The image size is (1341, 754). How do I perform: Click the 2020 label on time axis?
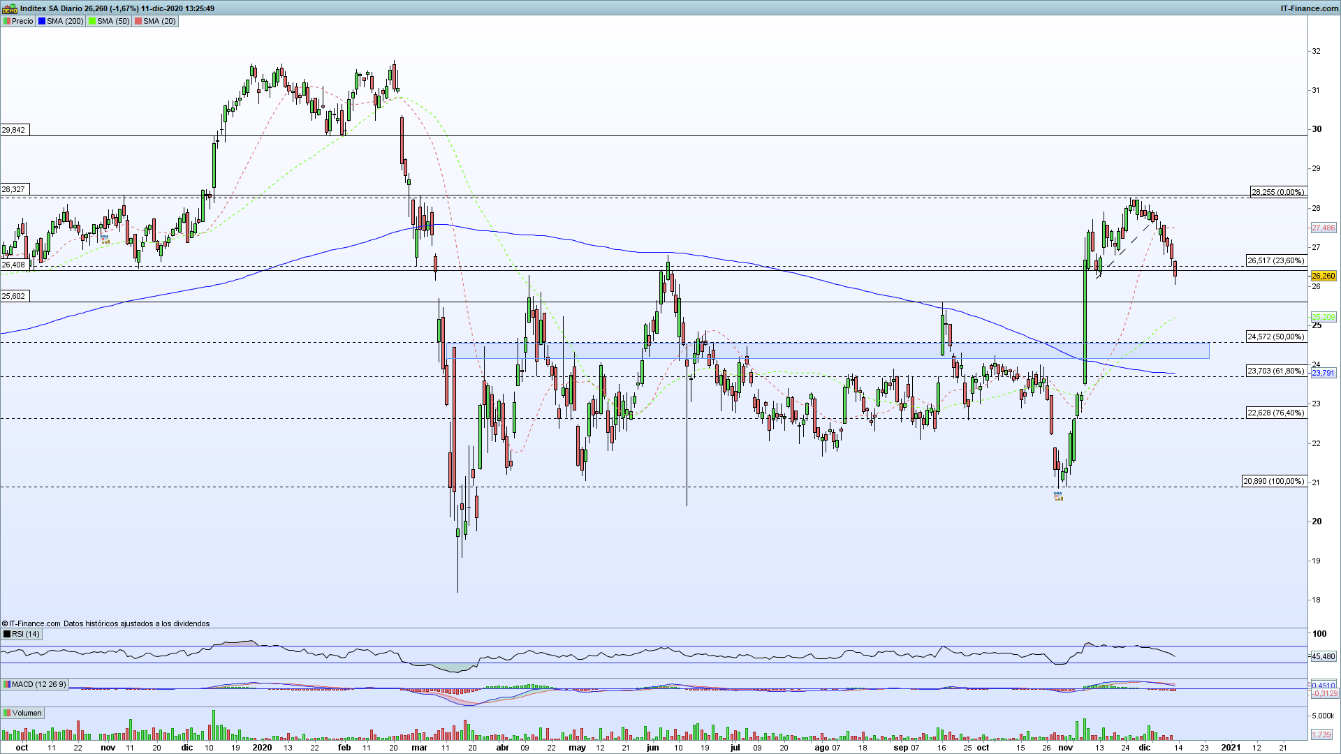[x=262, y=747]
